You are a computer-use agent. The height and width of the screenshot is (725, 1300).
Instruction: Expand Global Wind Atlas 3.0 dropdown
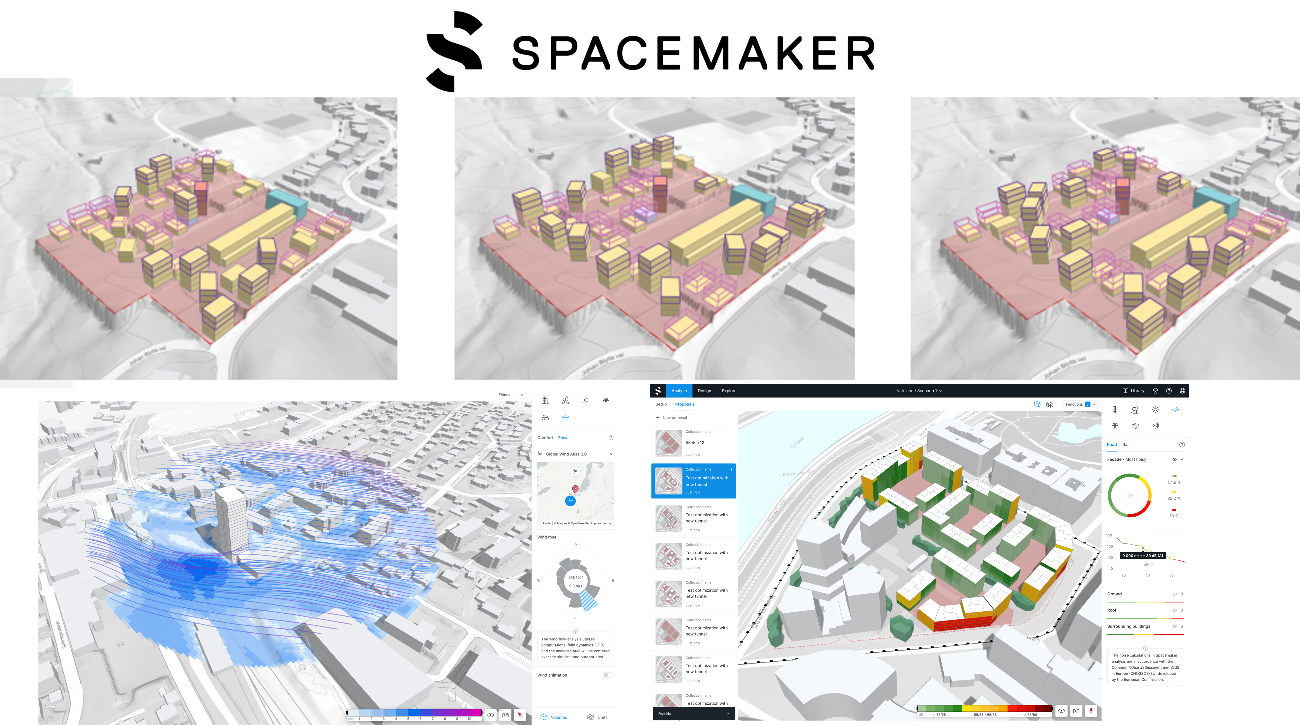(x=575, y=454)
